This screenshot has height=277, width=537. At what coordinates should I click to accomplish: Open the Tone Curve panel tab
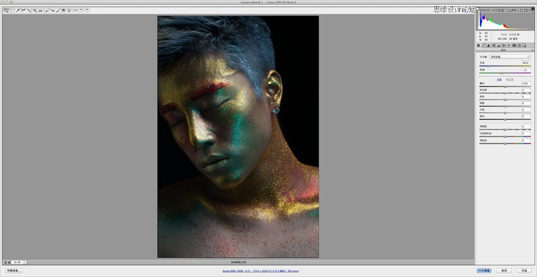[x=484, y=45]
